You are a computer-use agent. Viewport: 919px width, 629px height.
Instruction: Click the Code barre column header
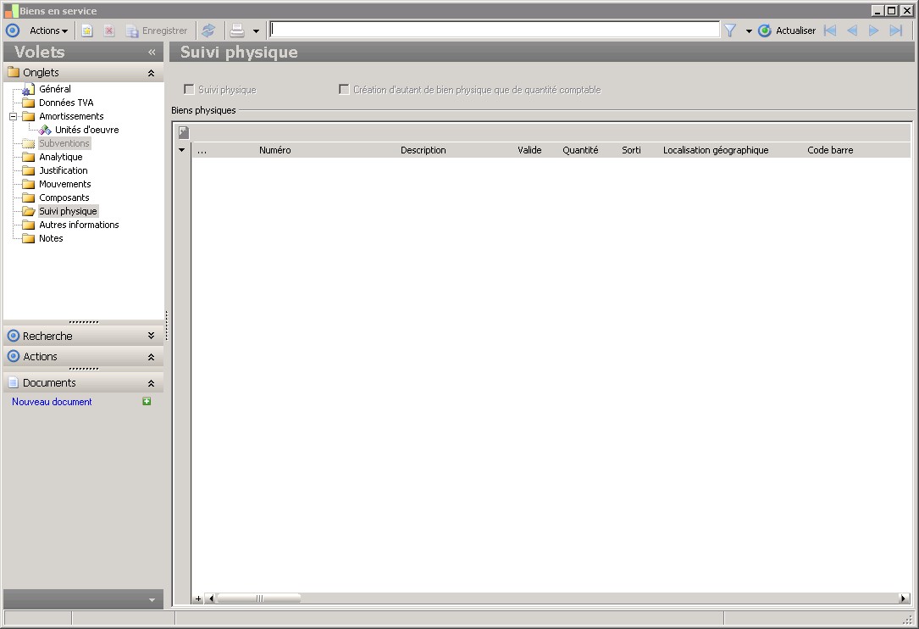[x=830, y=150]
